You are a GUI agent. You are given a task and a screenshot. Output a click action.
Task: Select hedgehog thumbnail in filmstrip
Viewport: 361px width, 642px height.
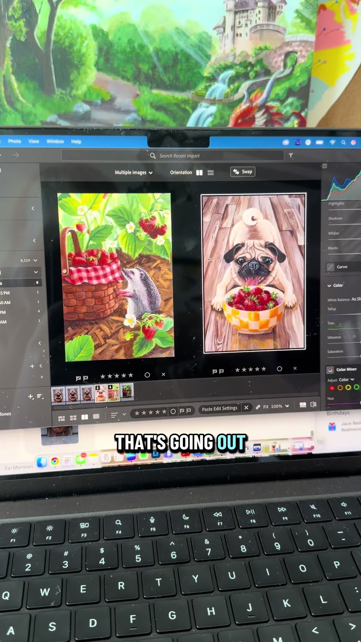click(x=113, y=393)
